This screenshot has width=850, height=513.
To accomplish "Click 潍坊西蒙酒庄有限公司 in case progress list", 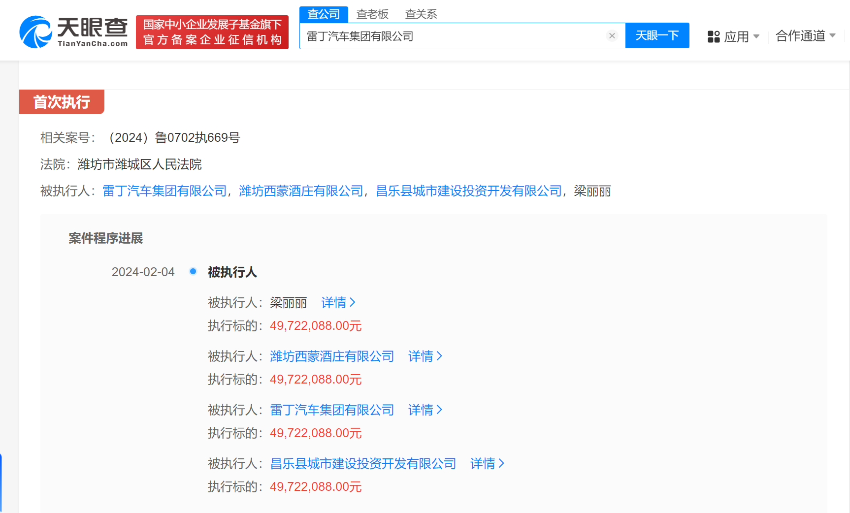I will tap(332, 356).
